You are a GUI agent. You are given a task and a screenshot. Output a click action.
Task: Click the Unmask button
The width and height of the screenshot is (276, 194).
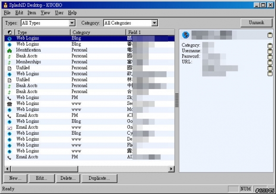257,23
